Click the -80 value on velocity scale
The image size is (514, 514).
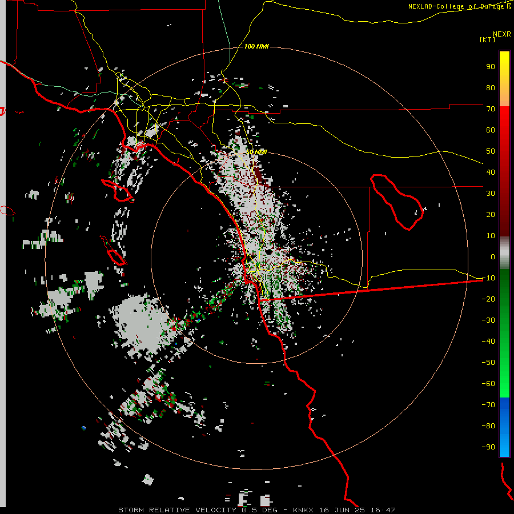coord(488,426)
